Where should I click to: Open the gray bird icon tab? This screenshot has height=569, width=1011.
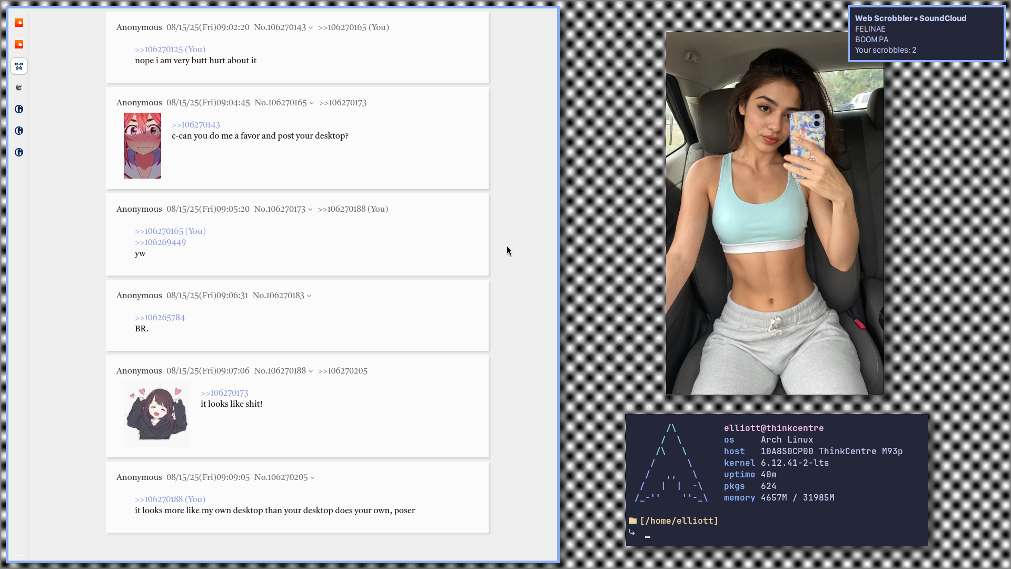19,87
